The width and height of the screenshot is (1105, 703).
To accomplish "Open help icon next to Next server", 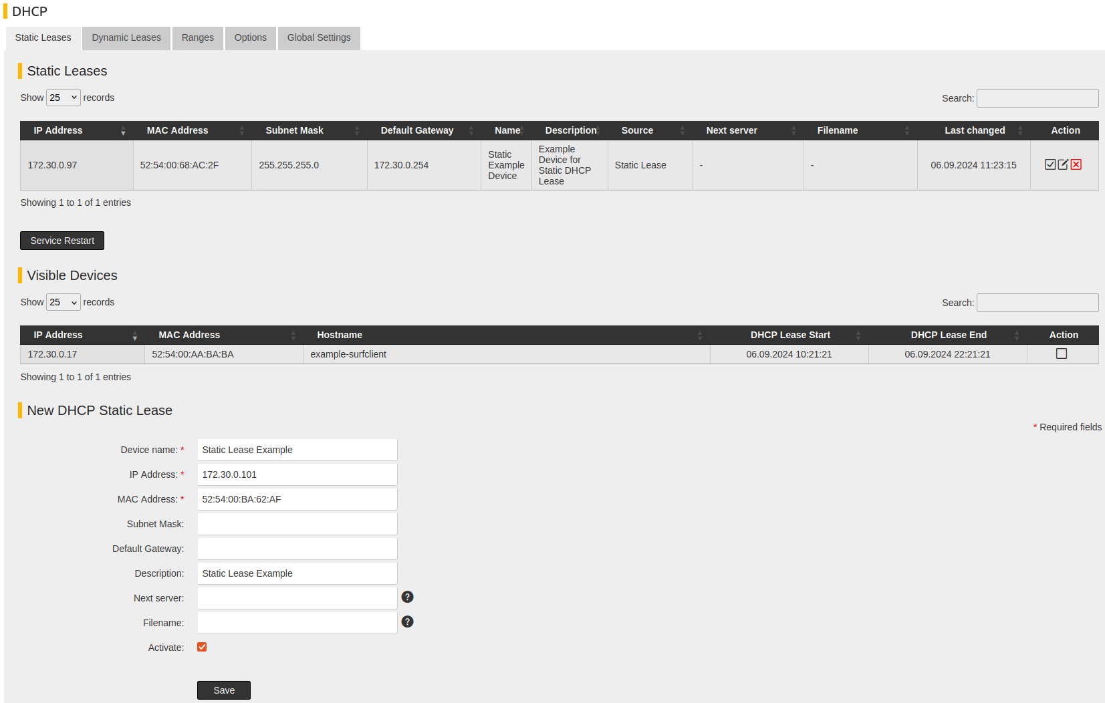I will point(407,597).
